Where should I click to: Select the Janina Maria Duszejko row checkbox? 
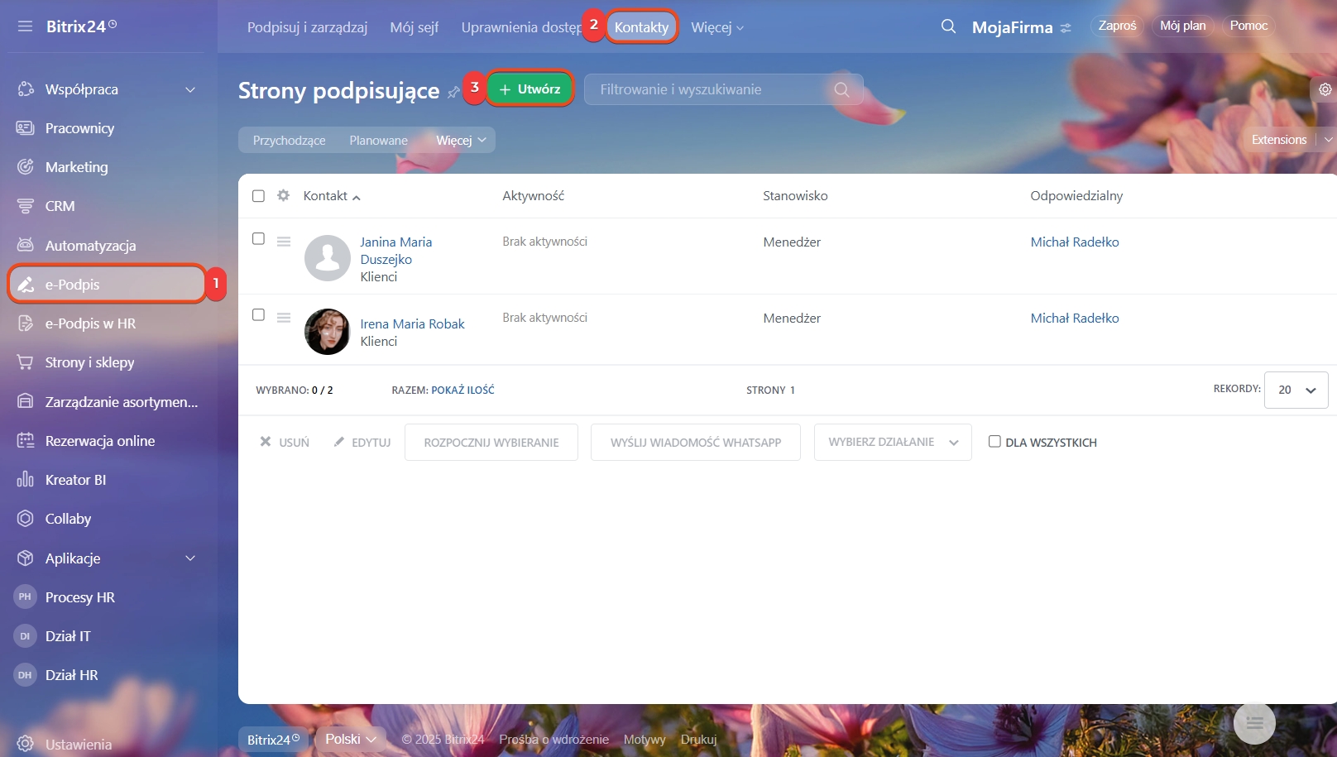pyautogui.click(x=258, y=239)
